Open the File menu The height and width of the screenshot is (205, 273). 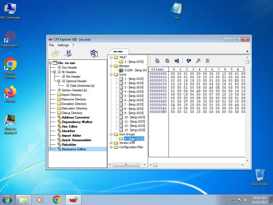[x=51, y=45]
